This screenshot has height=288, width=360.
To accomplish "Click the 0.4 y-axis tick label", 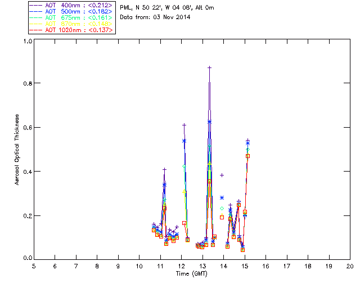I will [28, 172].
